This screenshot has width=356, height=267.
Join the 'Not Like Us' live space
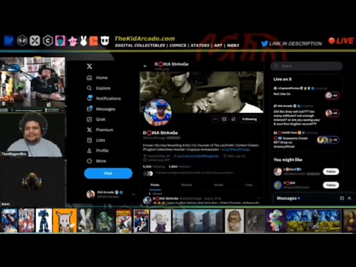[332, 95]
